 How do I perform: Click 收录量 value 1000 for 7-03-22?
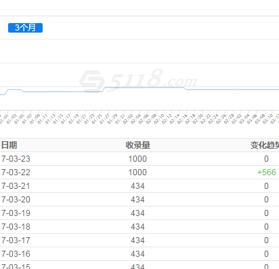point(137,173)
